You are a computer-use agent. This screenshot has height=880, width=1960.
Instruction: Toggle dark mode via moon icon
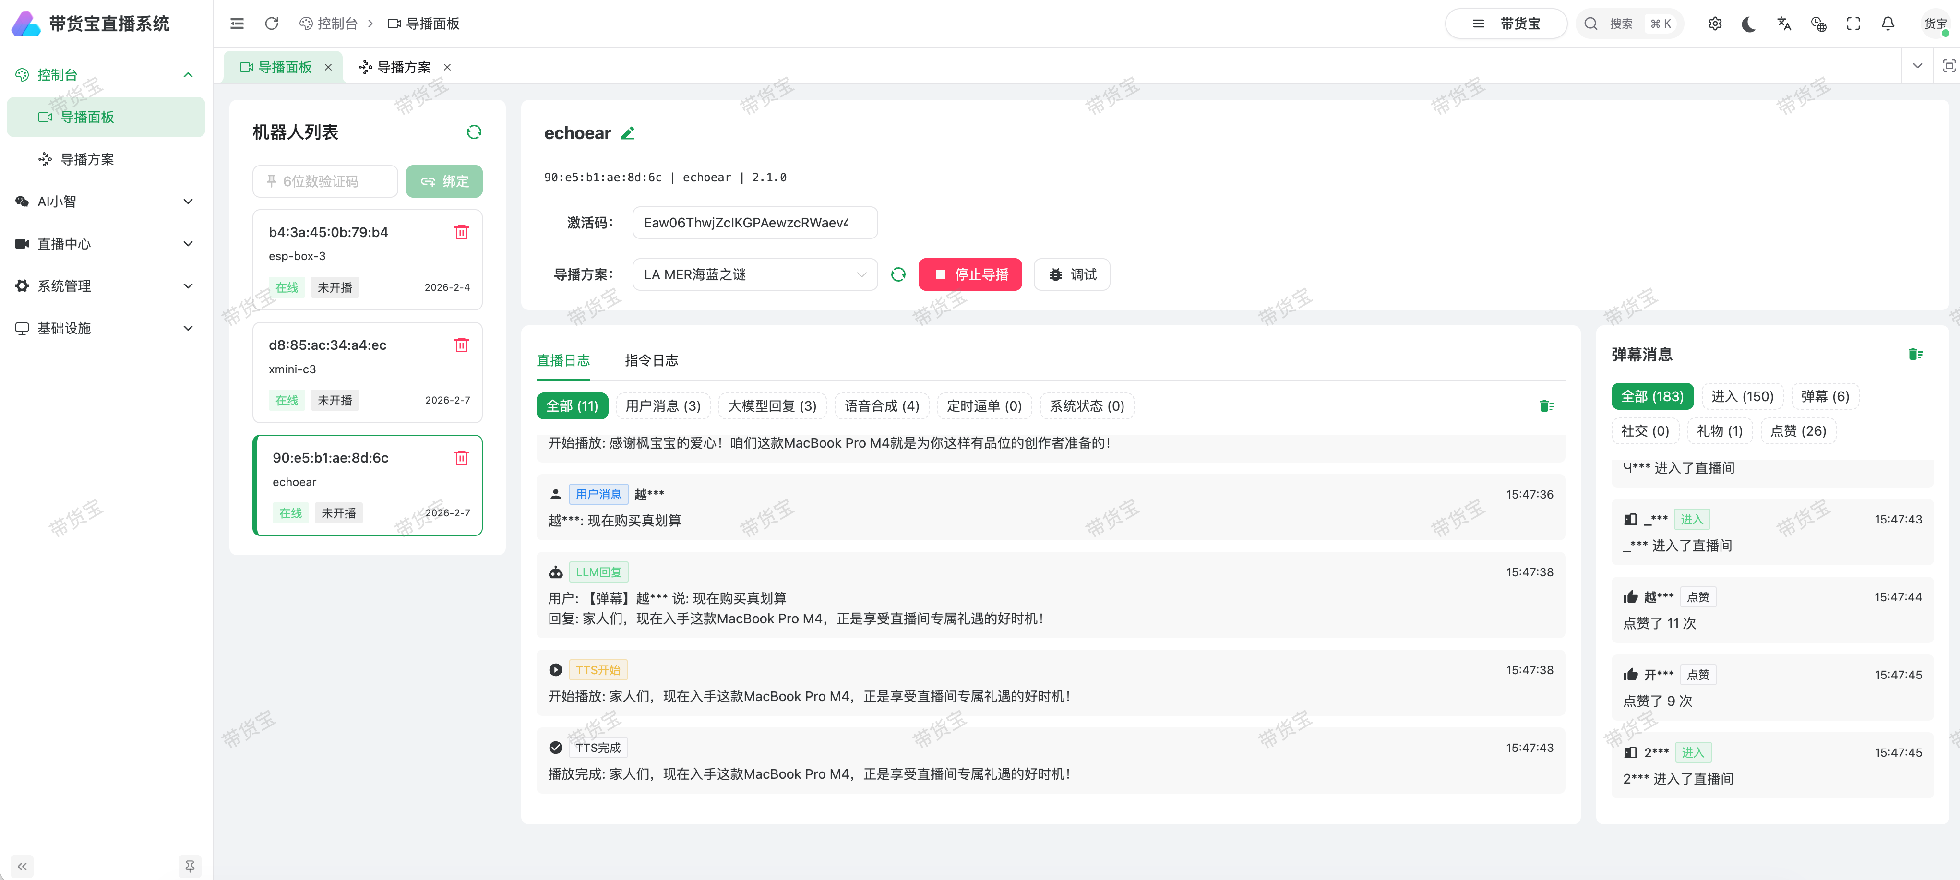(x=1748, y=24)
